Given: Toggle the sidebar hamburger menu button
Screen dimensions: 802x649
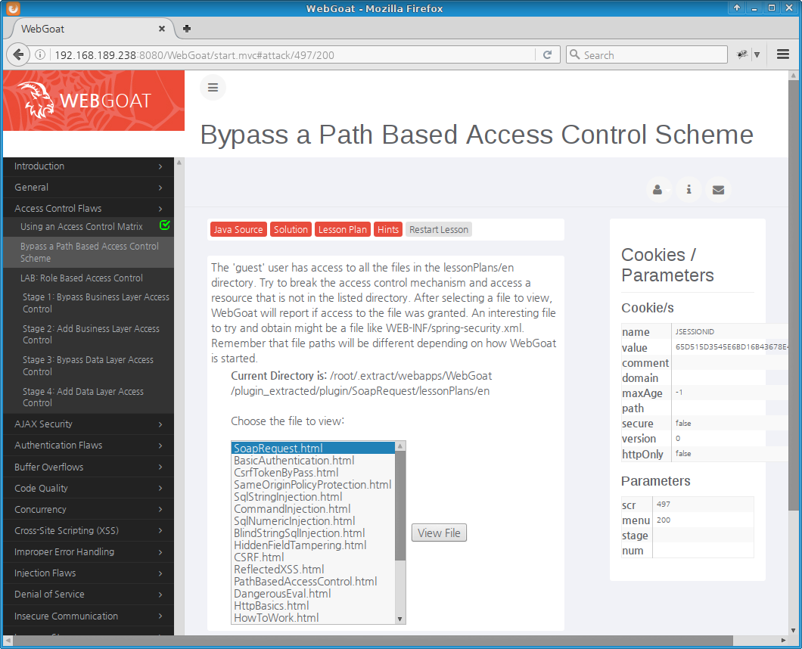Looking at the screenshot, I should (213, 88).
